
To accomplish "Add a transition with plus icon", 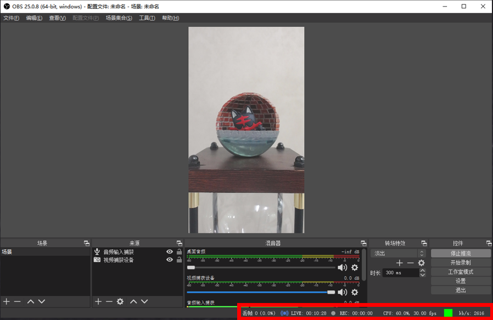I will pyautogui.click(x=399, y=263).
